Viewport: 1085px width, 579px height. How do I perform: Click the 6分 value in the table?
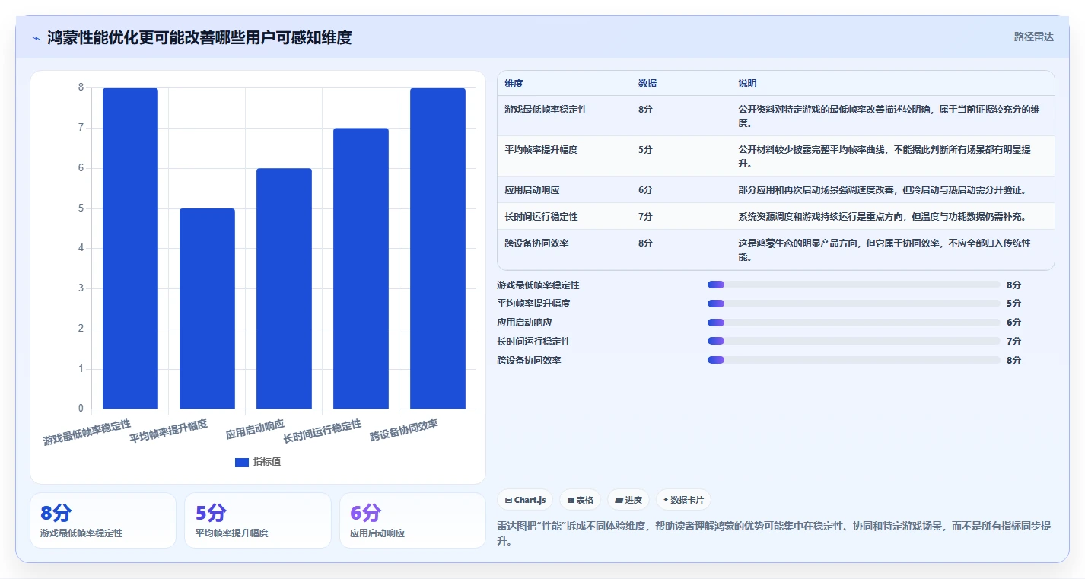click(x=645, y=190)
